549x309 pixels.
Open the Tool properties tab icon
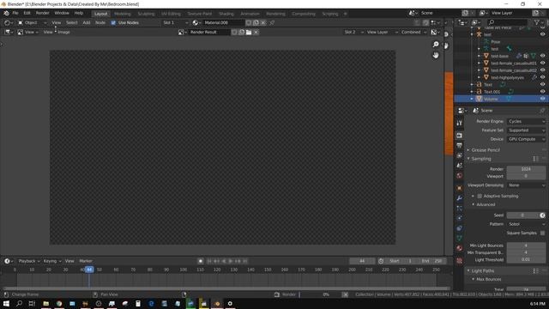(x=460, y=124)
